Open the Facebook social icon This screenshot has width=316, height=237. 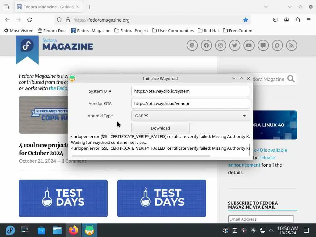coord(206,45)
